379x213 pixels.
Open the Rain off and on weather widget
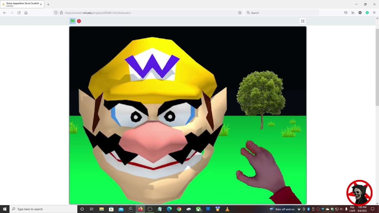[282, 209]
